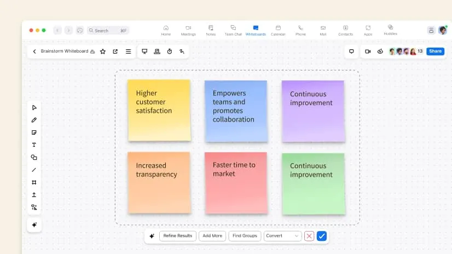Viewport: 452px width, 254px height.
Task: Choose the Frame tool
Action: tap(34, 182)
